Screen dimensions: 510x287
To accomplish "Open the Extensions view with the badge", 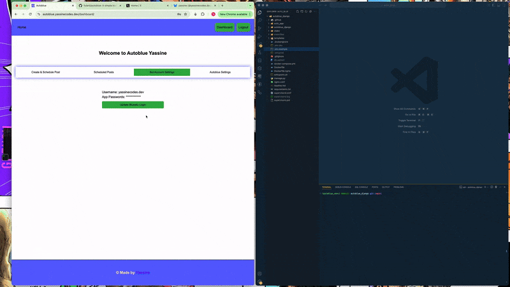I will (260, 45).
